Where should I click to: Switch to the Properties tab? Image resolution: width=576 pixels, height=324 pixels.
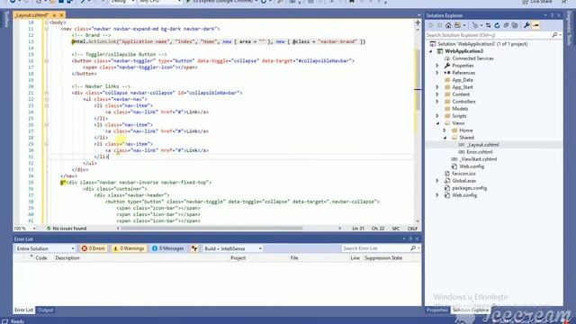437,310
